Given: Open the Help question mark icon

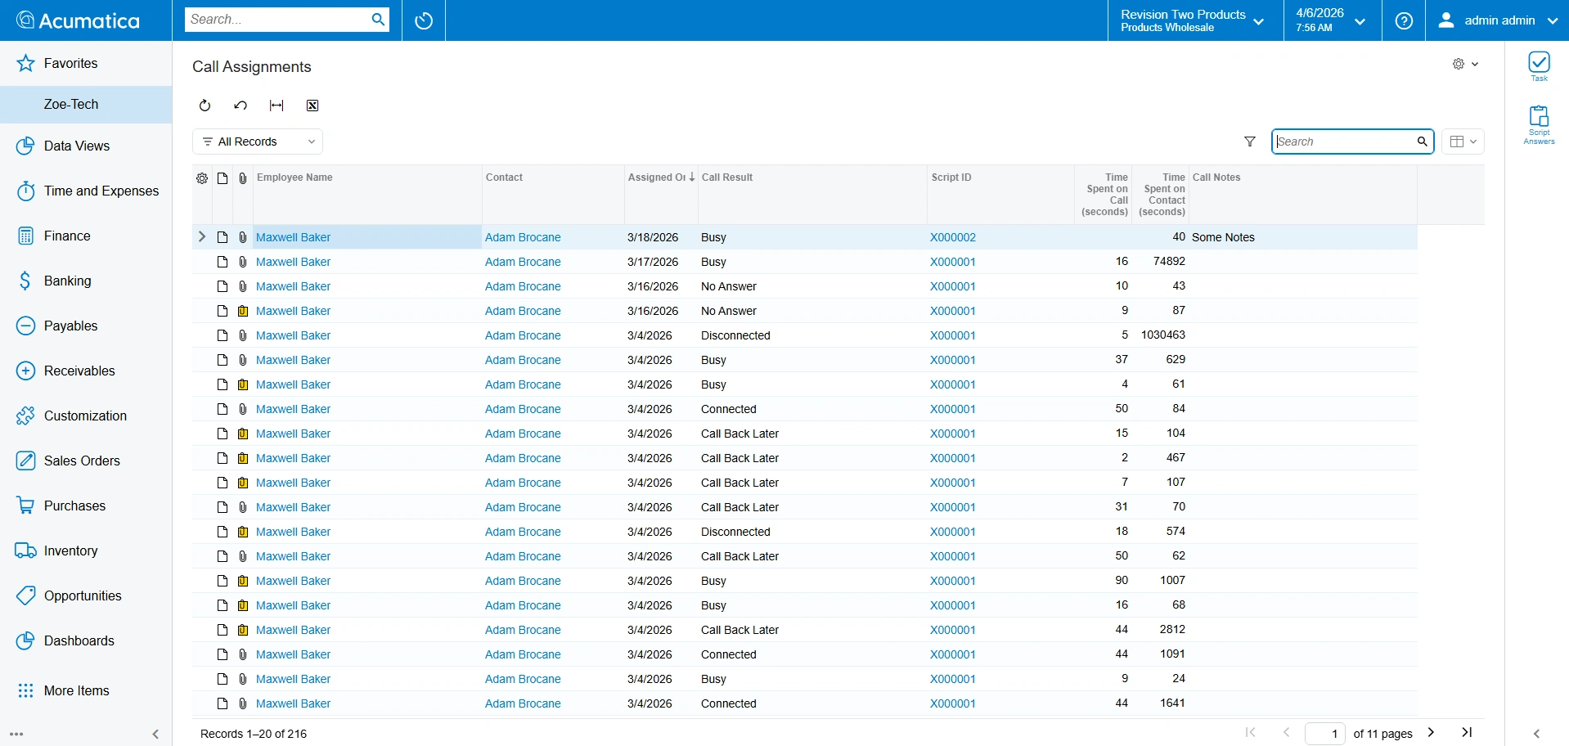Looking at the screenshot, I should pos(1404,20).
